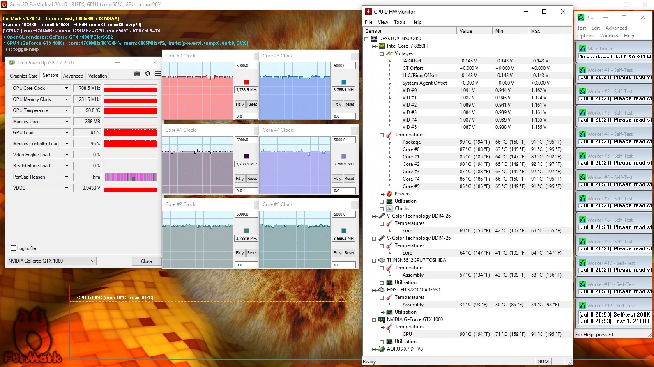Open the GPU Temperature sensor dropdown
654x367 pixels.
point(67,110)
